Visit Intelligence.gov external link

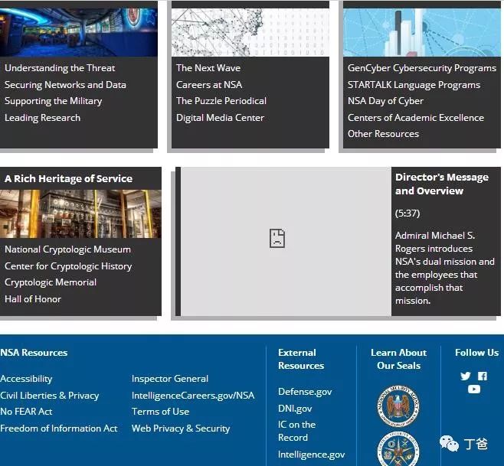click(312, 455)
